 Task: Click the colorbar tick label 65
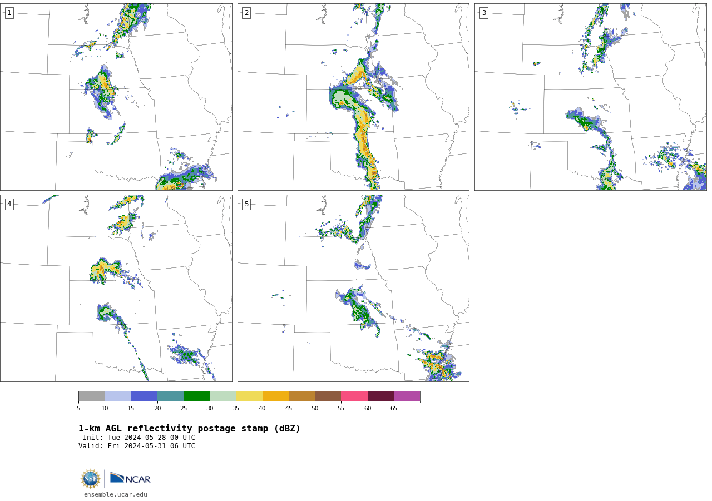pos(394,408)
